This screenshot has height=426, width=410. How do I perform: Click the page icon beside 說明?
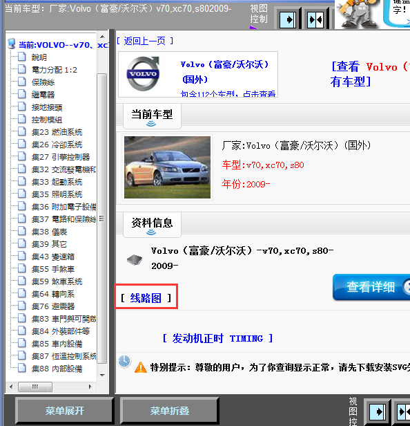22,57
